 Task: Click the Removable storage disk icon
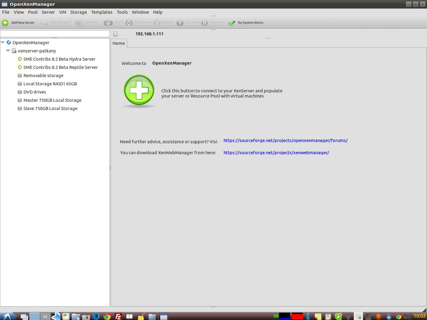(20, 76)
